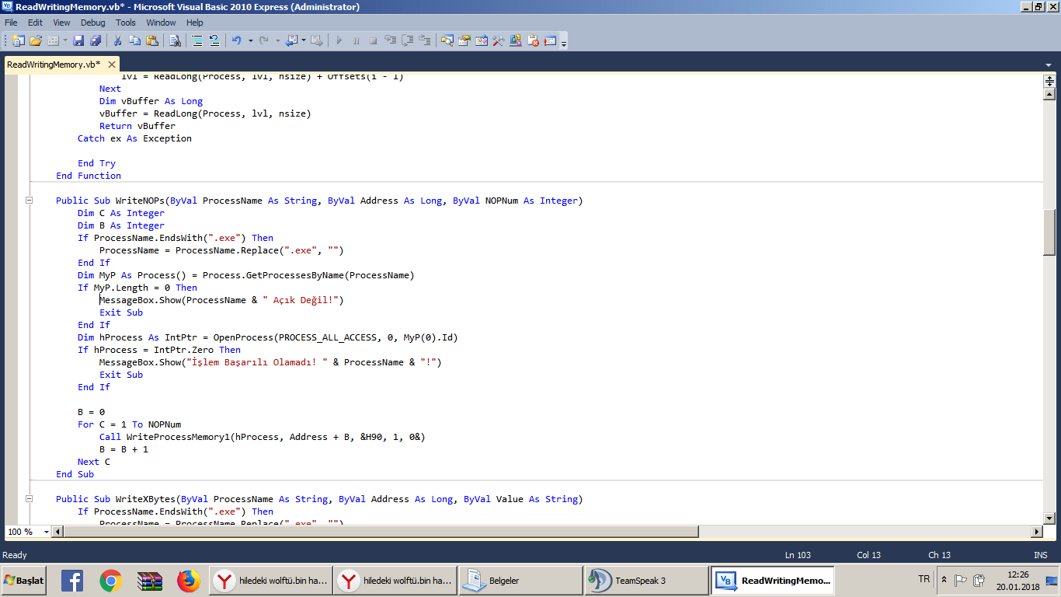This screenshot has height=597, width=1061.
Task: Click the Stop Debugging square icon
Action: tap(374, 40)
